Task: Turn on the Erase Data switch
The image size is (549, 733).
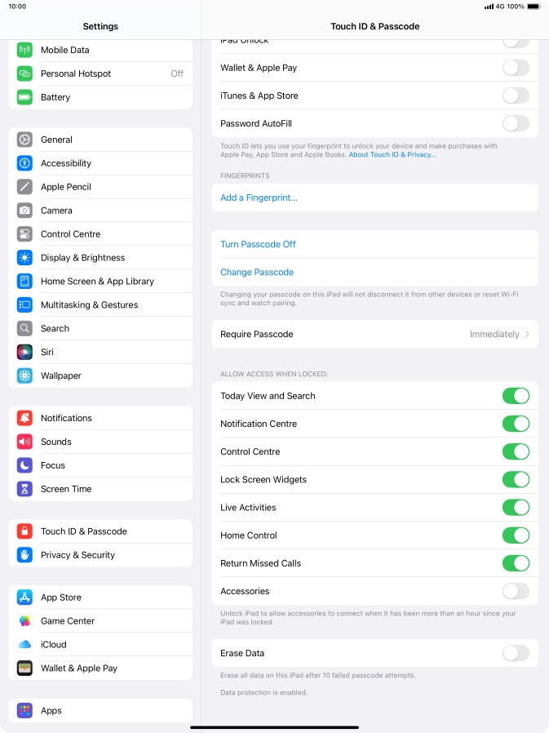Action: tap(516, 654)
